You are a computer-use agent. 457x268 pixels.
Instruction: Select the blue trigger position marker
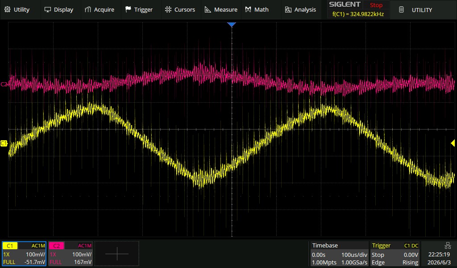click(x=232, y=25)
